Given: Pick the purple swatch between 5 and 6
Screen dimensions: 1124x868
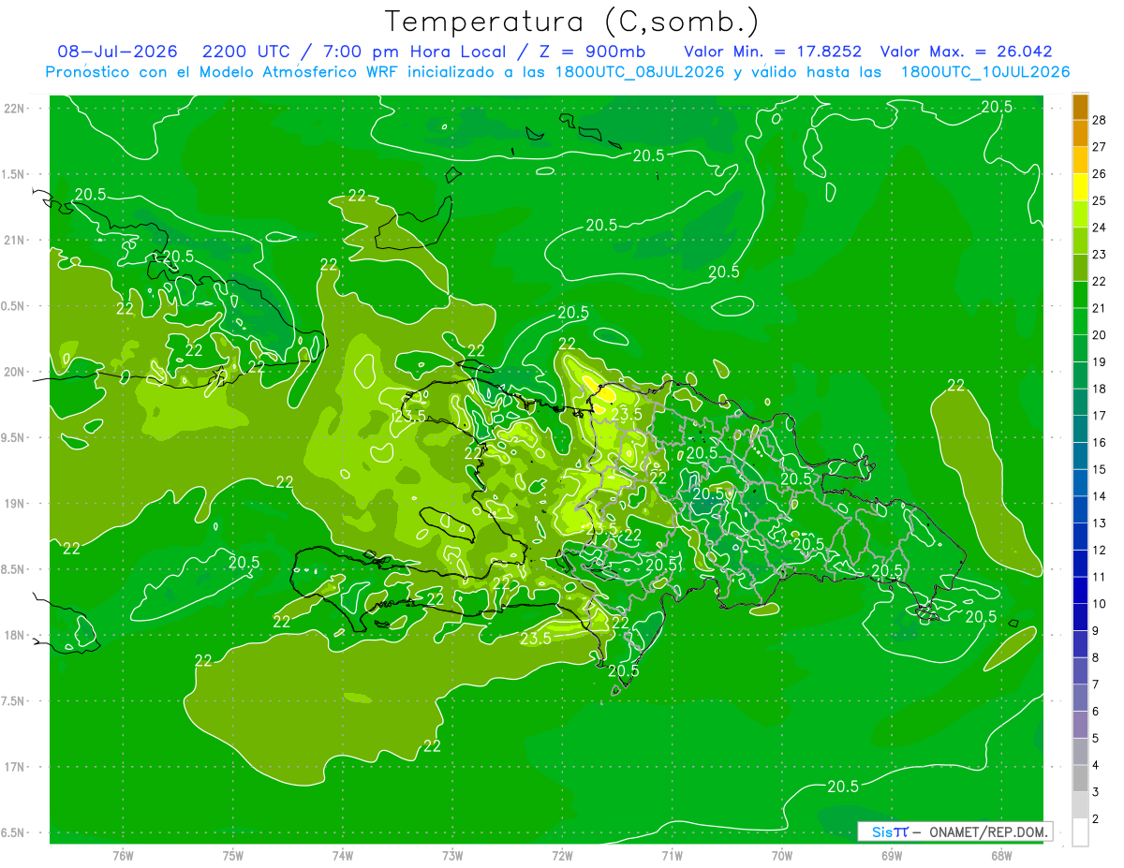Looking at the screenshot, I should [x=1080, y=726].
